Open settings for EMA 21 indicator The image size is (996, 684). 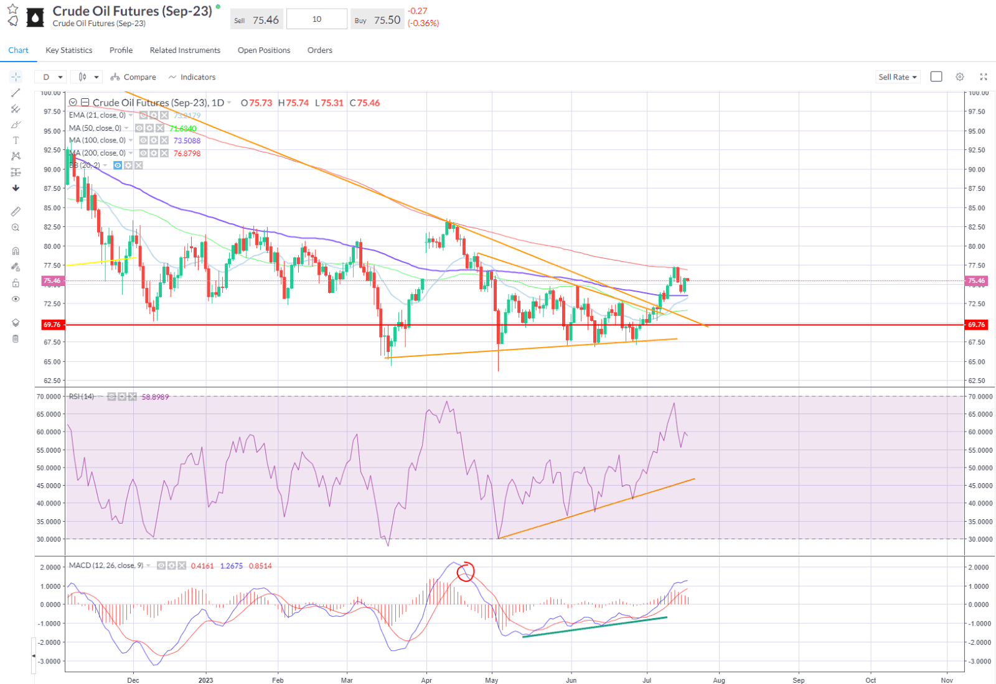153,116
